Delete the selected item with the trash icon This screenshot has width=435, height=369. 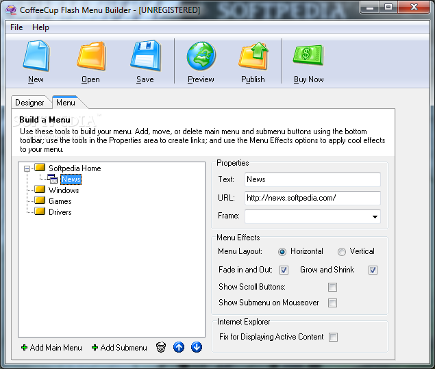tap(161, 347)
